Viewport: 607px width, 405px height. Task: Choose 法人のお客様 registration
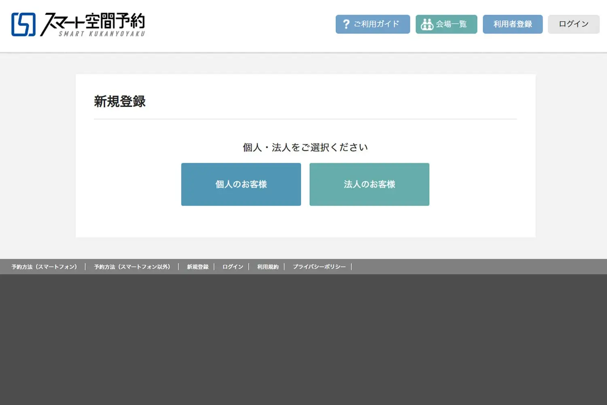pyautogui.click(x=369, y=184)
